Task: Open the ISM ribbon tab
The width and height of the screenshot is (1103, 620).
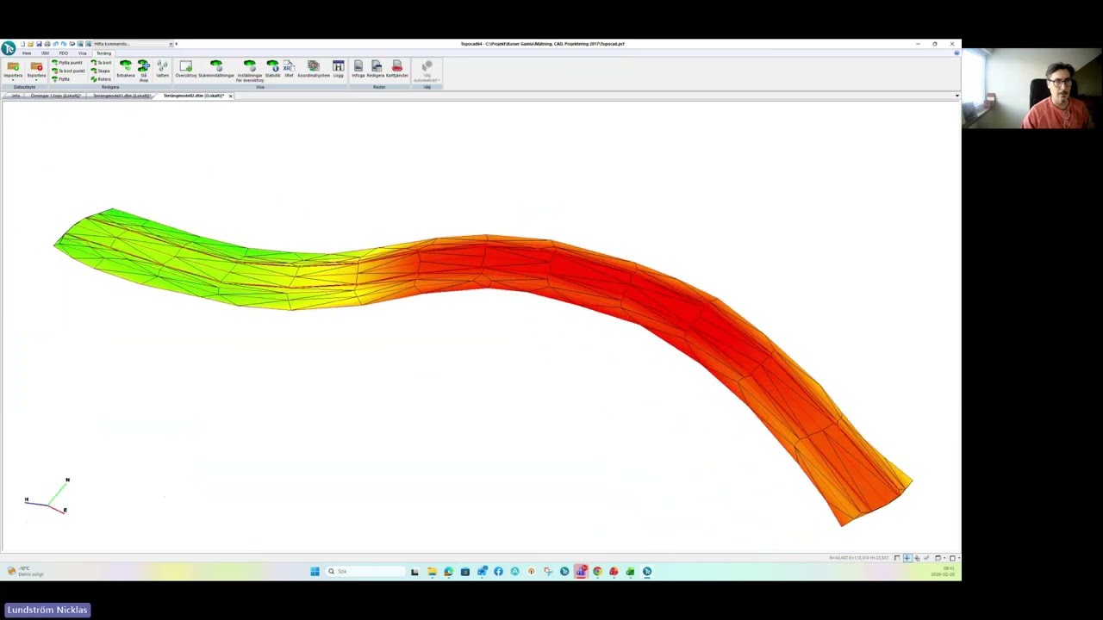Action: (x=45, y=53)
